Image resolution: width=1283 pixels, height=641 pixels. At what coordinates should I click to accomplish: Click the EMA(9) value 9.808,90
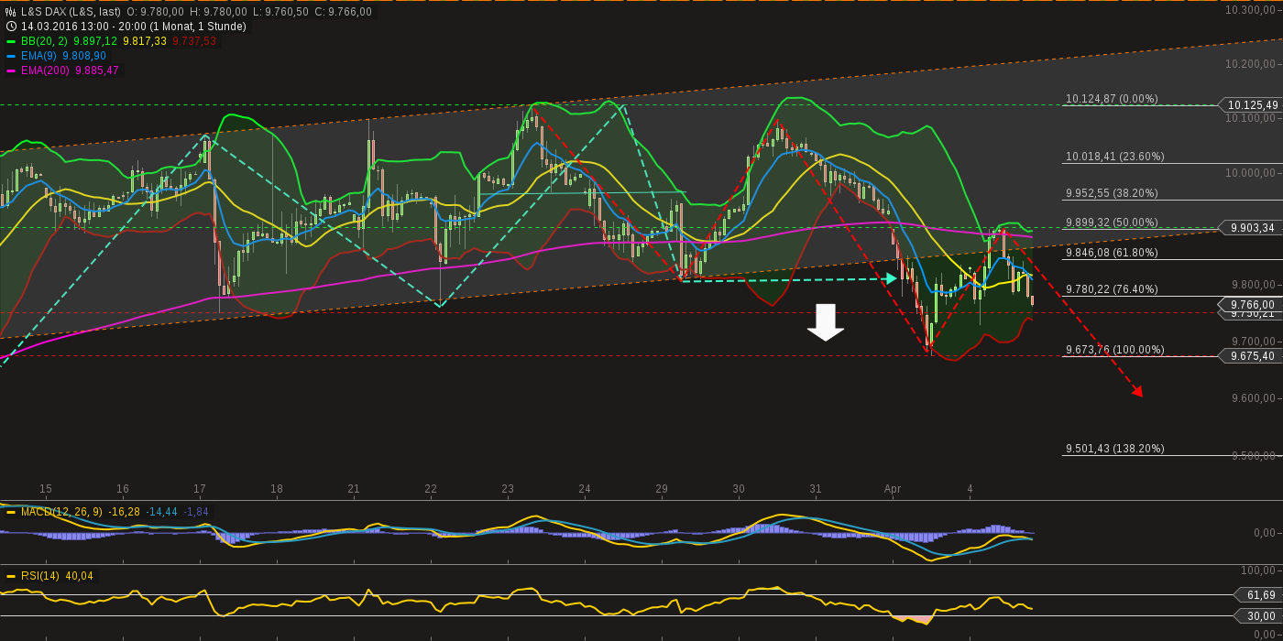(84, 56)
